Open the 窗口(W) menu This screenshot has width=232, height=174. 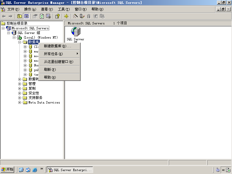81,9
